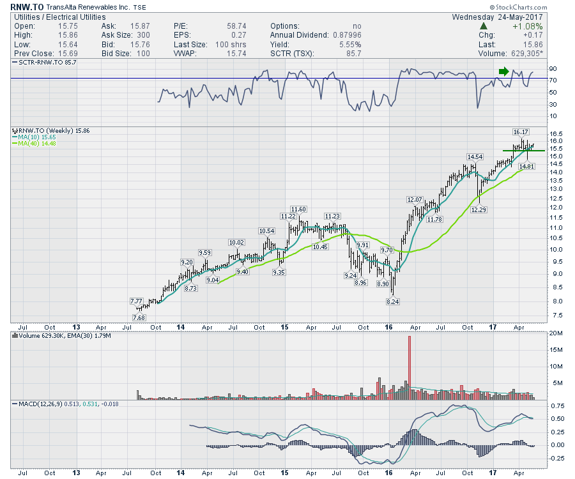Click the 9.70 price label
575x479 pixels.
click(387, 250)
